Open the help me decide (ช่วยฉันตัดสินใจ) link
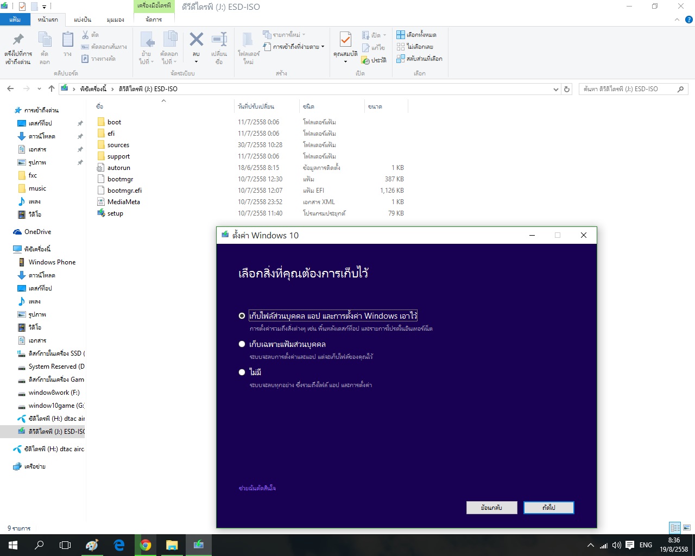 pyautogui.click(x=257, y=488)
